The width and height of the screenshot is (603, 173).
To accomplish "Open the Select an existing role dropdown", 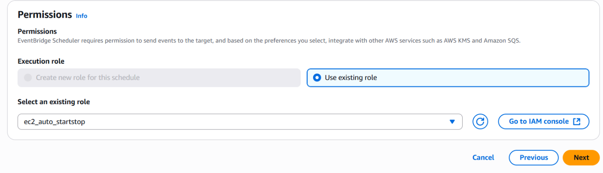I will pos(240,122).
